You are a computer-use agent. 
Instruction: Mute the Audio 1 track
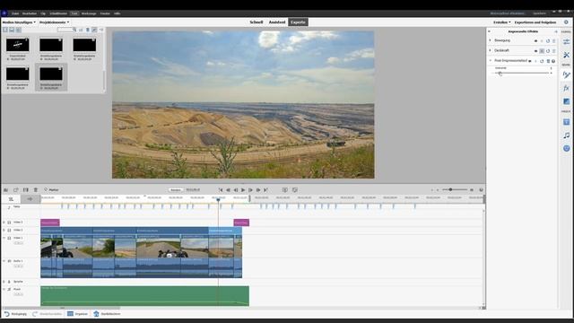9,261
